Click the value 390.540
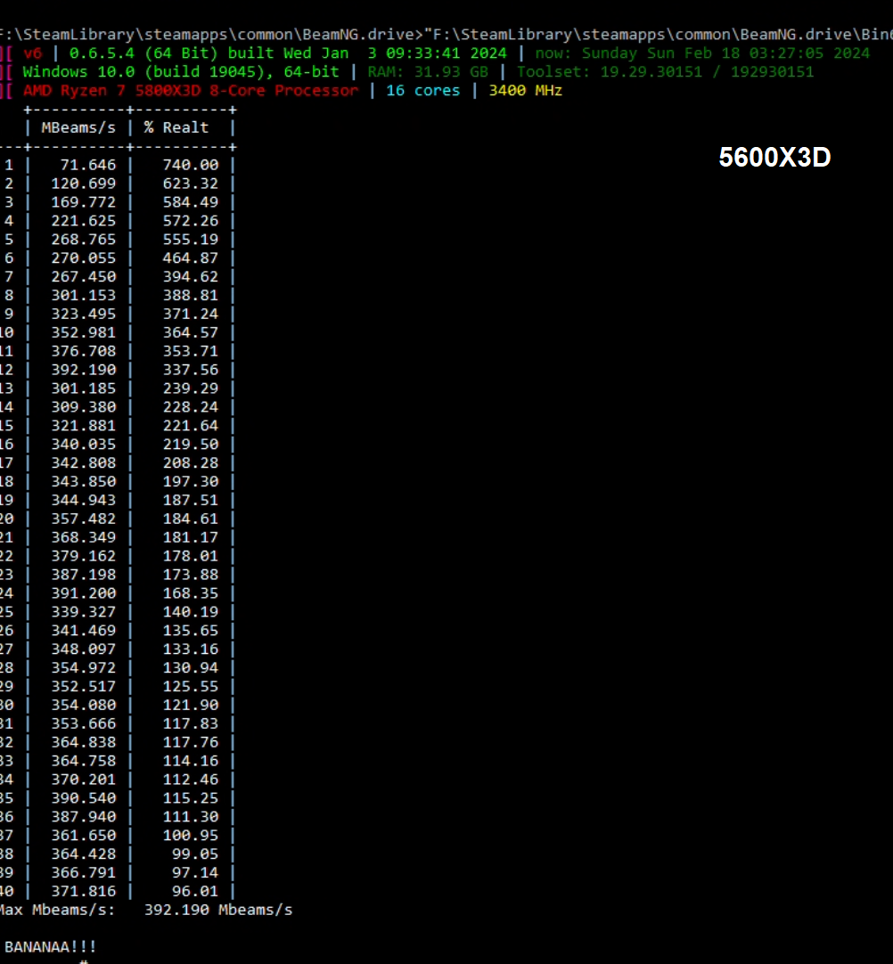The width and height of the screenshot is (893, 964). [83, 798]
